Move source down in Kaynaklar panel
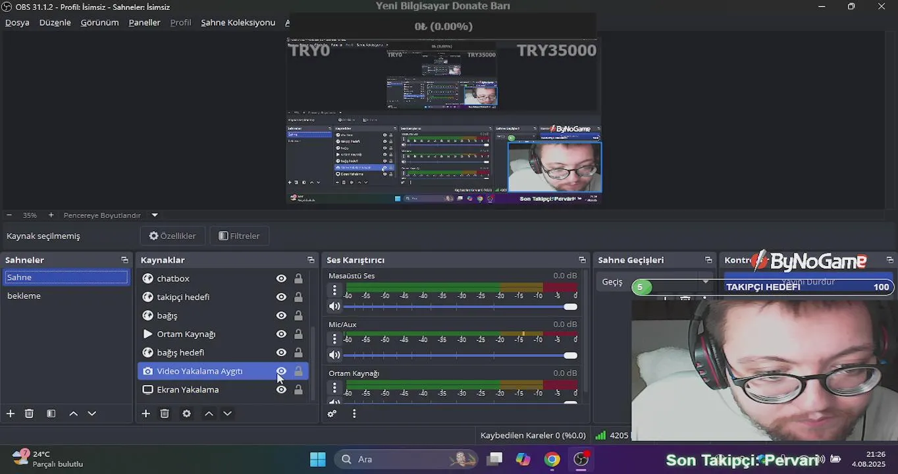The height and width of the screenshot is (474, 898). tap(228, 413)
